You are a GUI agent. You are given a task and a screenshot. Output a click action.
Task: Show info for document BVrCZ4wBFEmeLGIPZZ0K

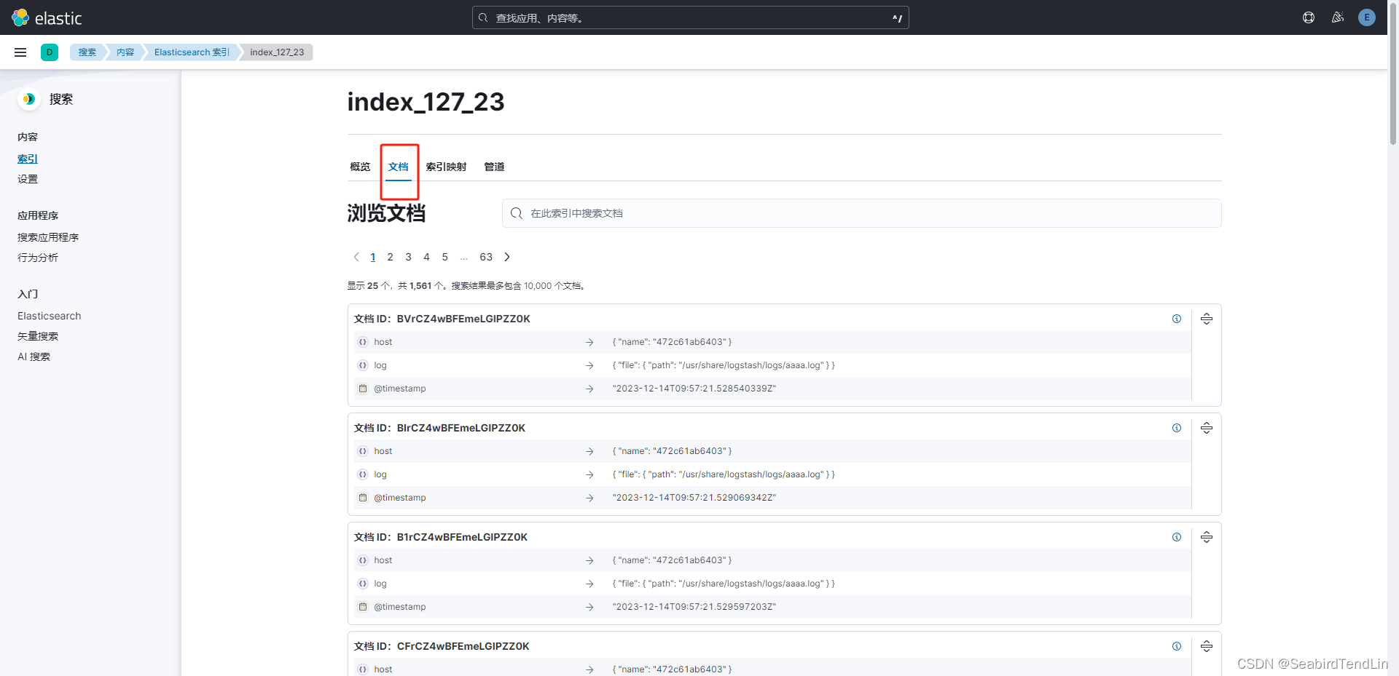(1177, 319)
